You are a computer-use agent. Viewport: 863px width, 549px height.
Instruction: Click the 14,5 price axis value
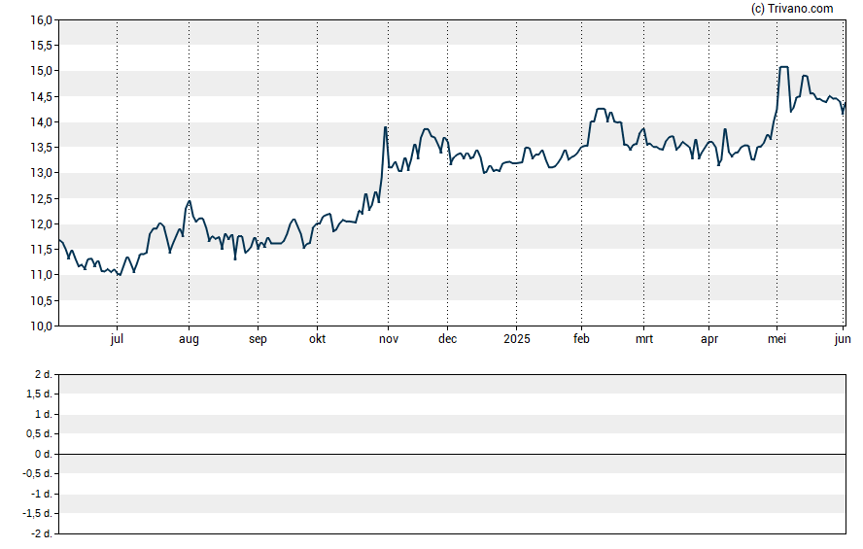41,97
